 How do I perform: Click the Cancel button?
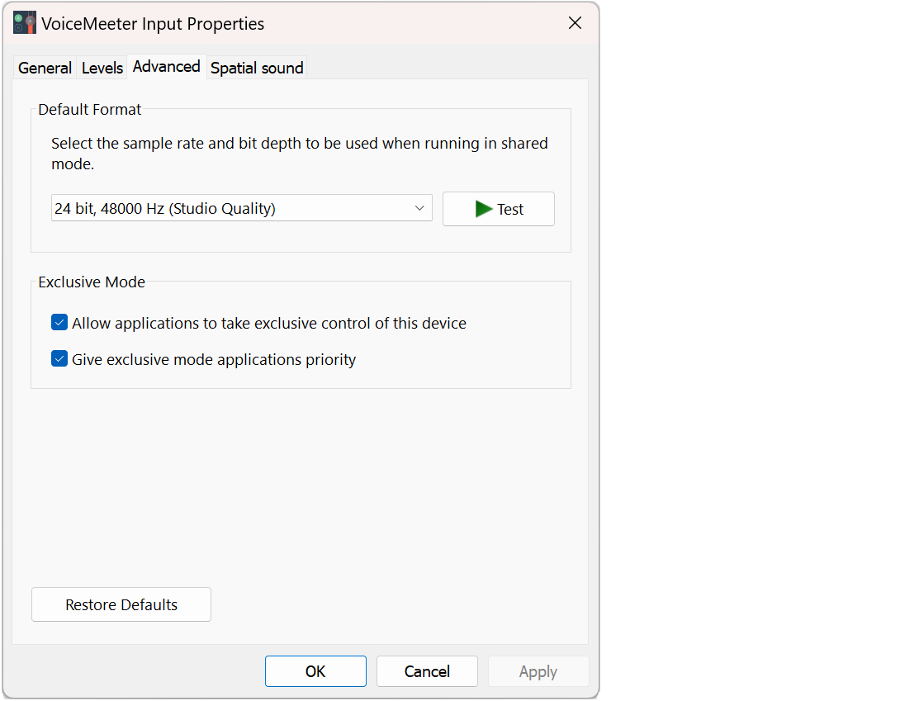tap(427, 671)
